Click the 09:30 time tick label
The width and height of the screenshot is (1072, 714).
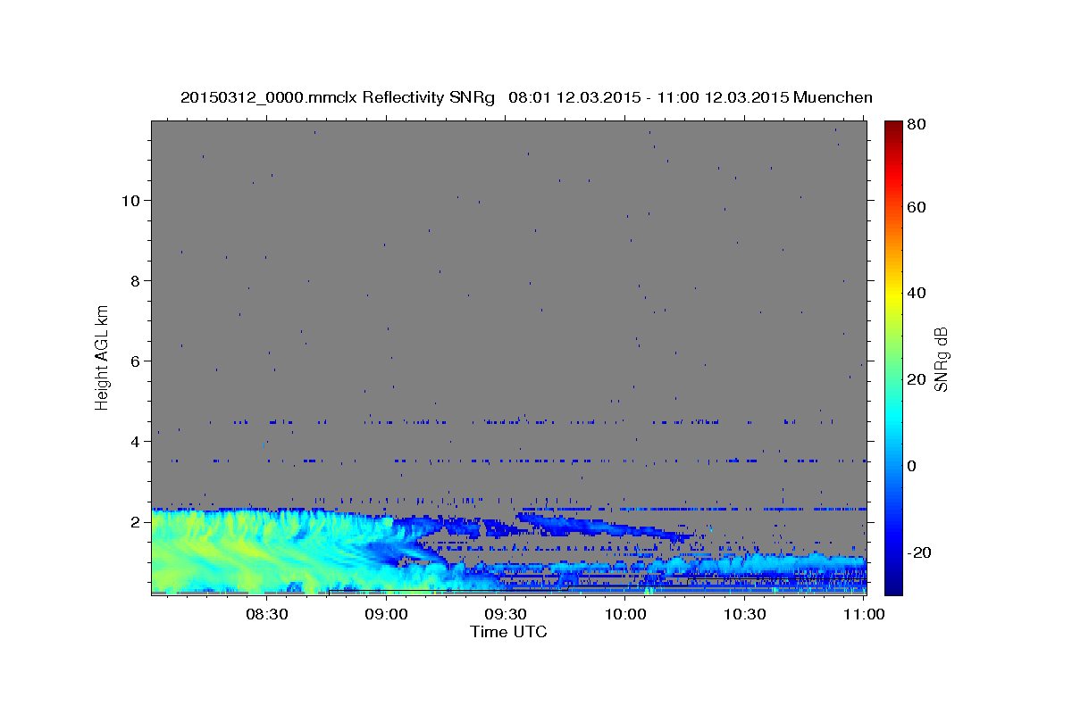[x=506, y=614]
